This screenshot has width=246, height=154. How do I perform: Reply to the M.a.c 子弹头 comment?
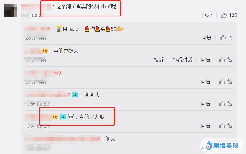click(206, 38)
